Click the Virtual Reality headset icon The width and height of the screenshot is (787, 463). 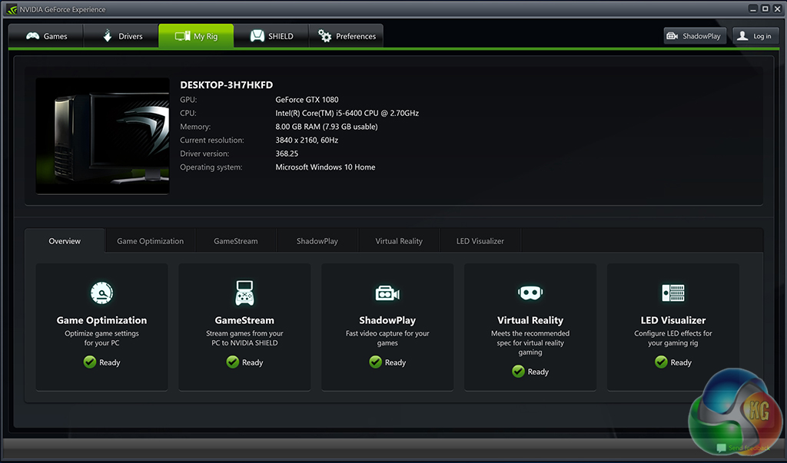tap(530, 293)
